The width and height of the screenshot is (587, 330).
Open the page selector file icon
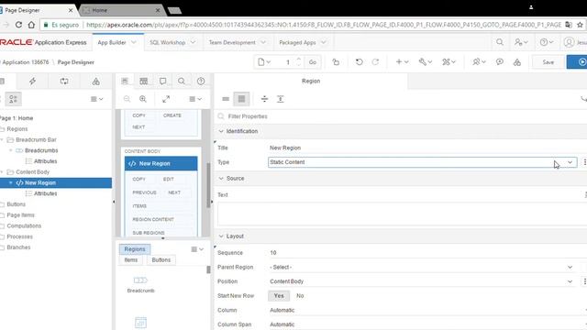pos(264,62)
